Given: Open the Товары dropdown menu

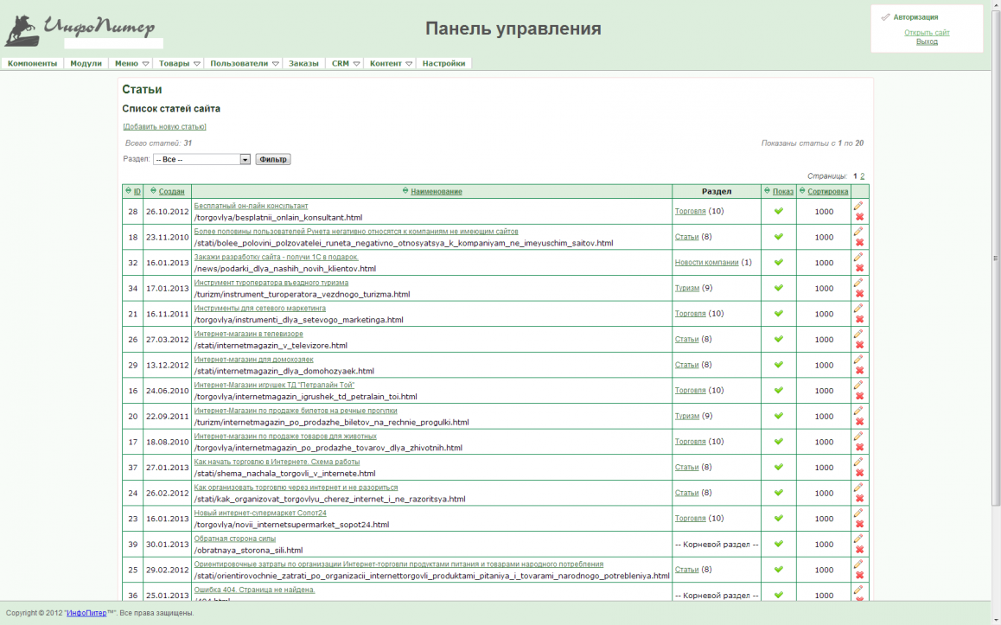Looking at the screenshot, I should tap(180, 63).
